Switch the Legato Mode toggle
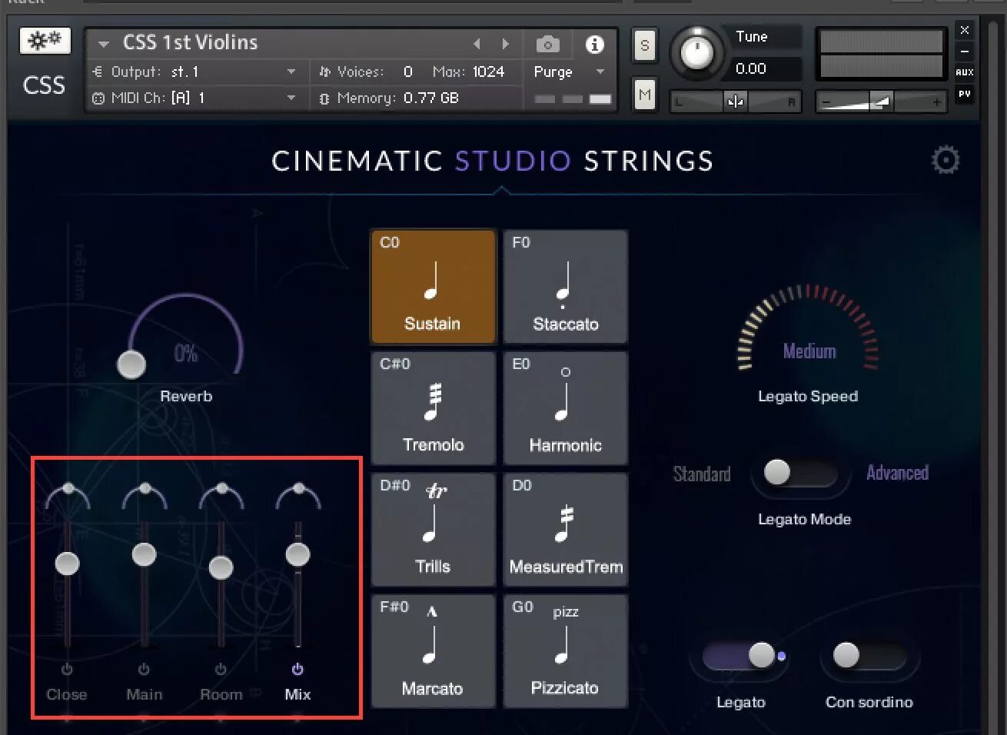This screenshot has width=1007, height=735. [801, 472]
